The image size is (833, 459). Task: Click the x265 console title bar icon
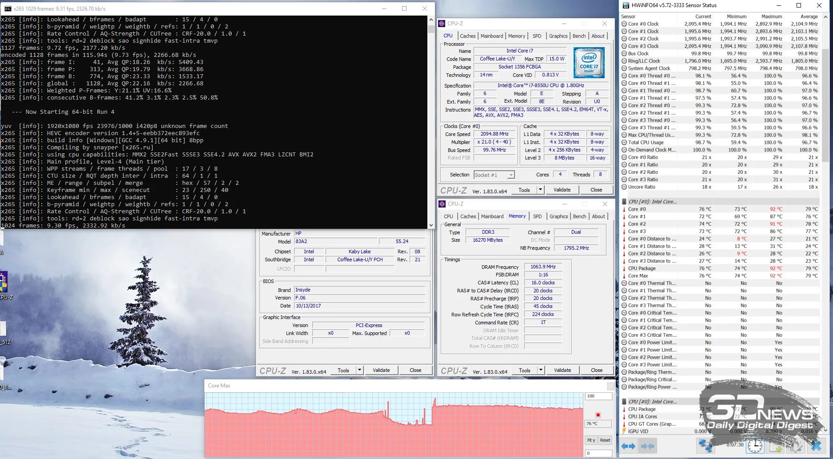8,8
